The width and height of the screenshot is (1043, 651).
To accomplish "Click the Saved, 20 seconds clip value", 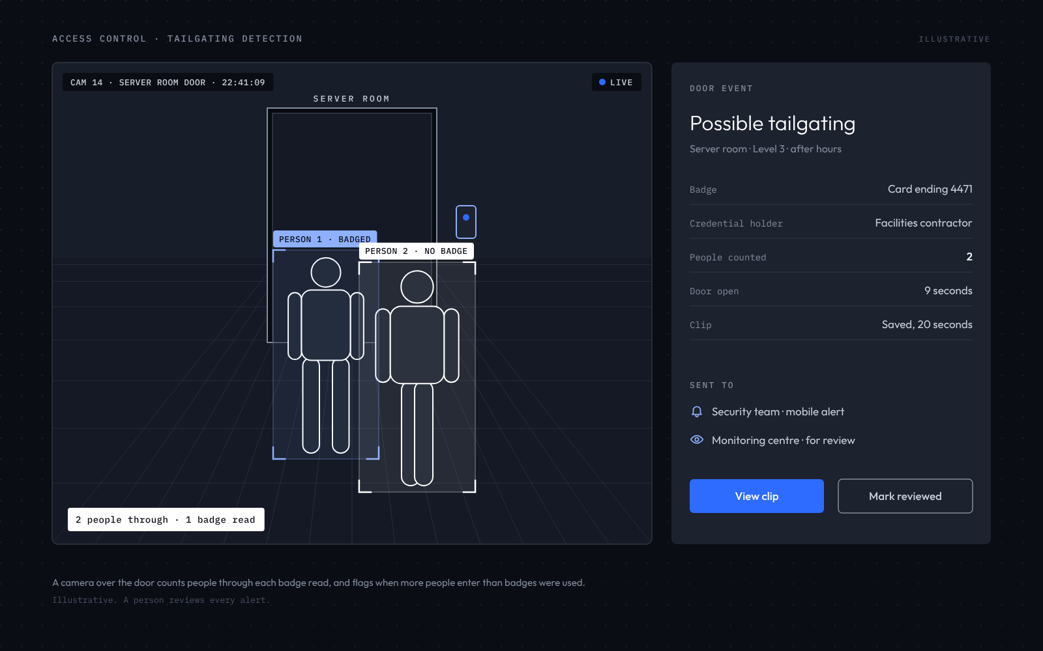I will point(927,324).
